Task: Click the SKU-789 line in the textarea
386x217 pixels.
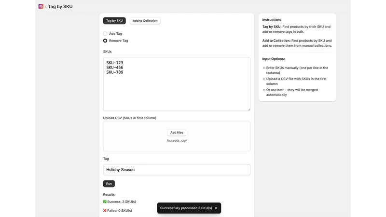Action: tap(115, 72)
